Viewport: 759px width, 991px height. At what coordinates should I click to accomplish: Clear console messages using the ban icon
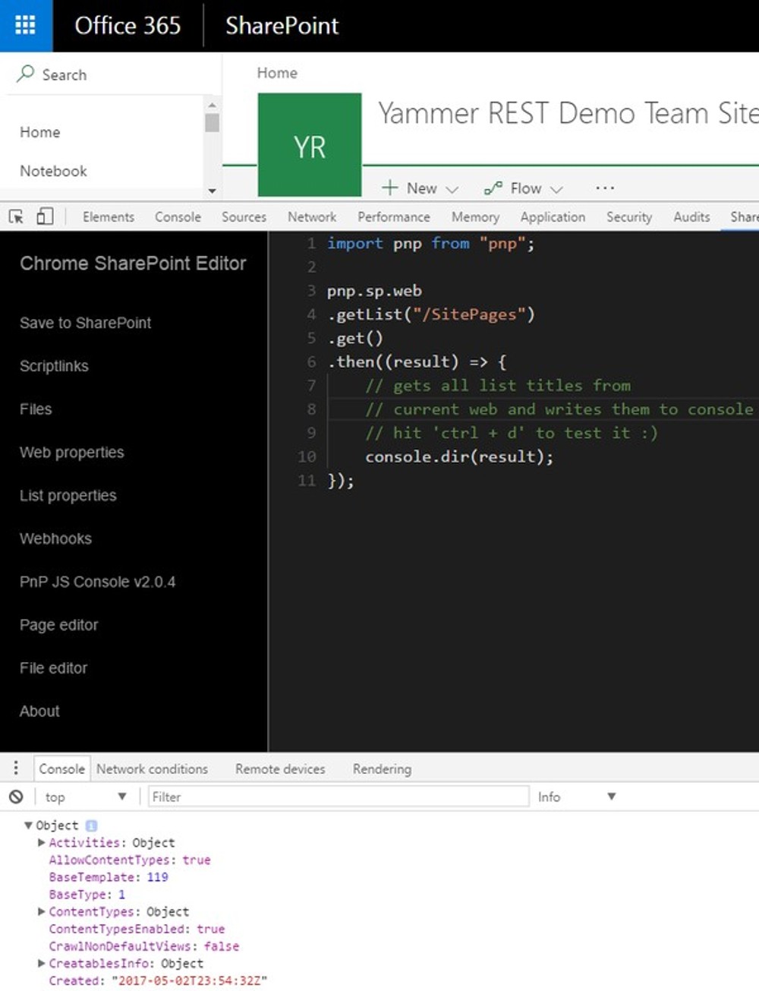click(x=17, y=796)
